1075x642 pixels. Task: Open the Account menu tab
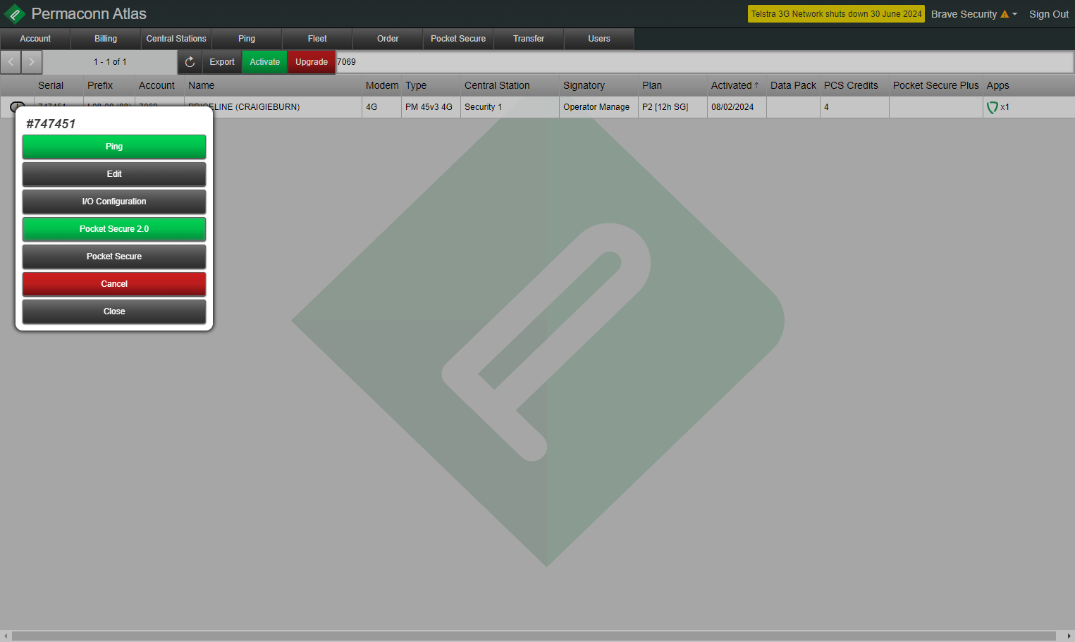pyautogui.click(x=35, y=39)
